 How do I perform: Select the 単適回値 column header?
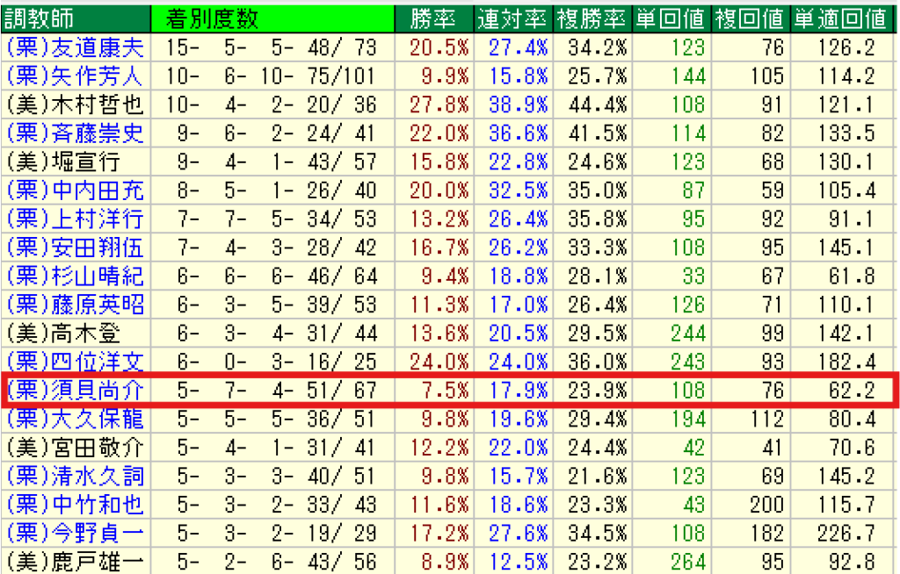pos(840,18)
